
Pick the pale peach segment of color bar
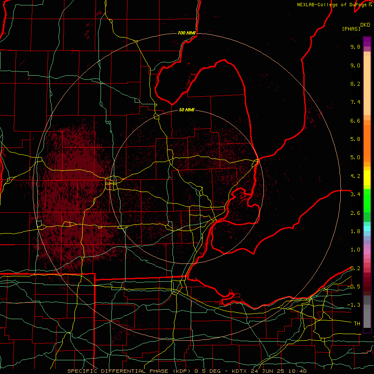tap(367, 85)
